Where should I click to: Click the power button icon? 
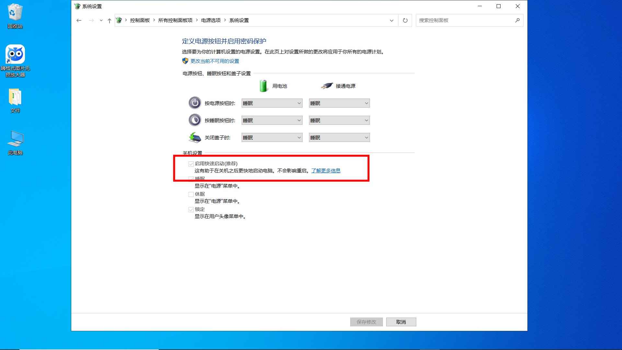(195, 102)
